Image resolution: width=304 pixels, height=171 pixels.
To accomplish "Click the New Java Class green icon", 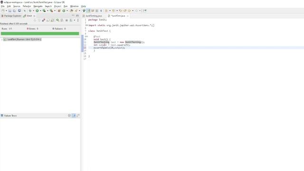I will pos(64,10).
